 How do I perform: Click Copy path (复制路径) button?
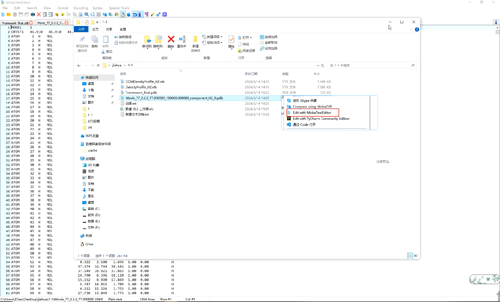[123, 37]
